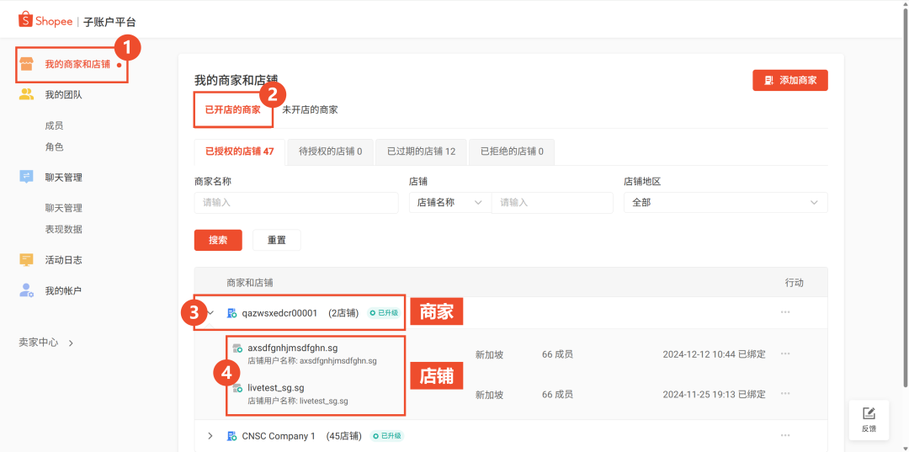The image size is (909, 452).
Task: Click merchant name CNSC Company 1
Action: [279, 436]
